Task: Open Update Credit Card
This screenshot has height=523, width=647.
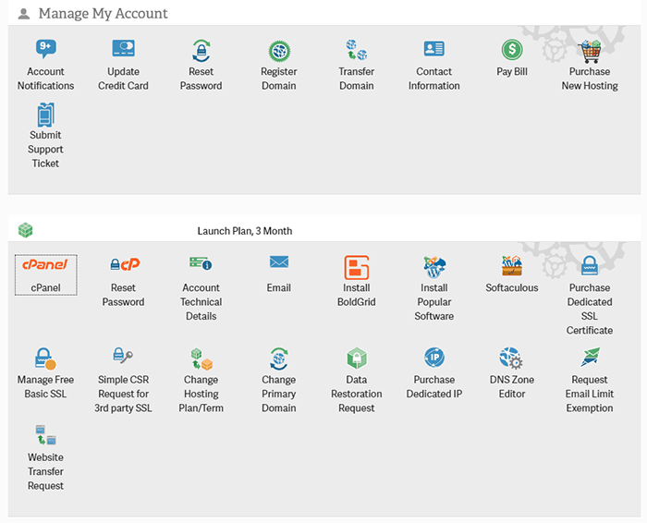Action: click(123, 50)
